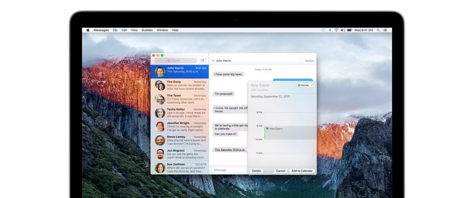Select the Jon Negroni conversation name
Image resolution: width=476 pixels, height=198 pixels.
[x=176, y=150]
